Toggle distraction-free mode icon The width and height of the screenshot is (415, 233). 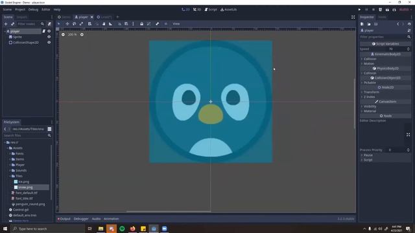353,17
